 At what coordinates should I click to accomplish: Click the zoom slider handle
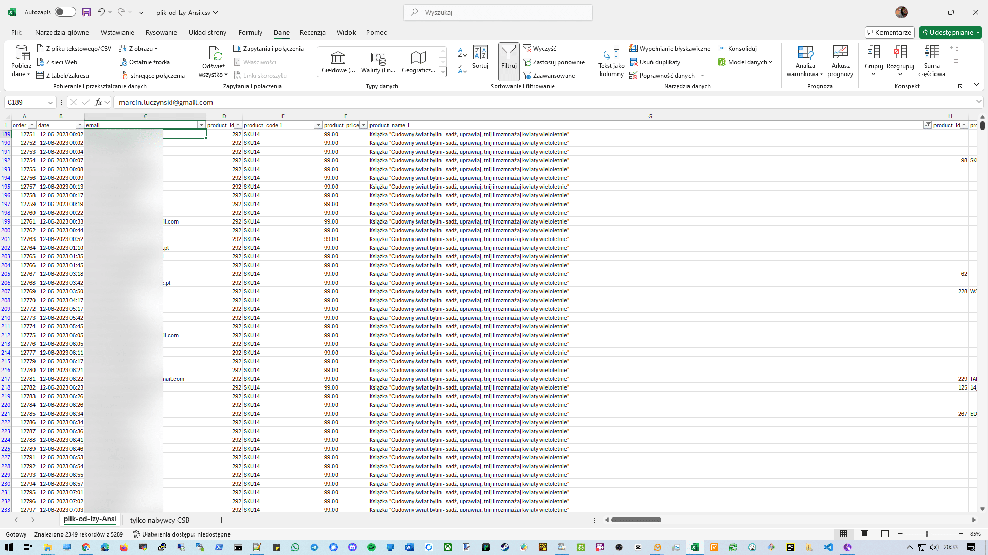click(927, 534)
